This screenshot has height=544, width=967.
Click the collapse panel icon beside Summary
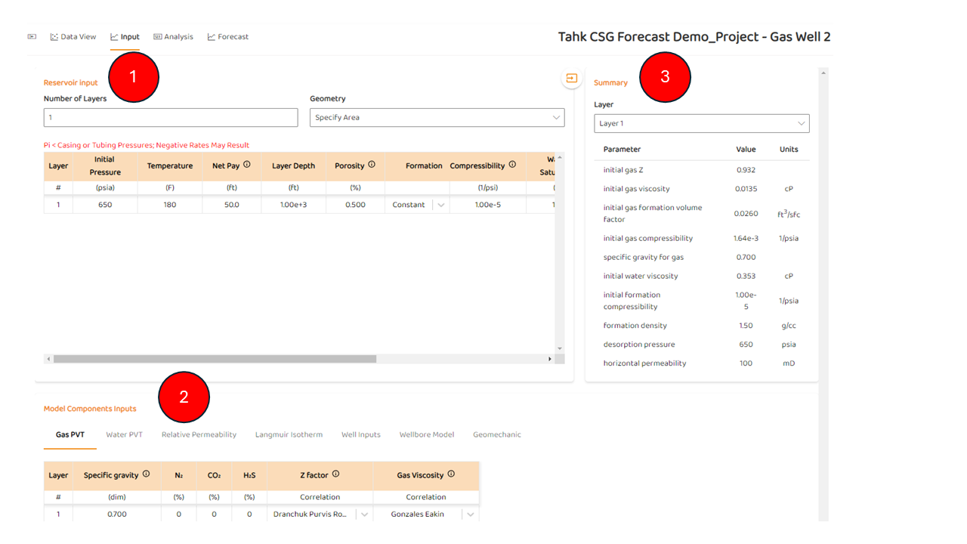pos(571,79)
